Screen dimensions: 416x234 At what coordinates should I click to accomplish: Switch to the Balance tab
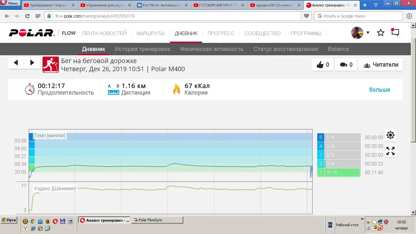338,49
